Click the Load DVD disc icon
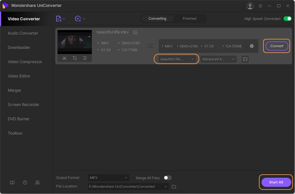295x194 pixels. pyautogui.click(x=78, y=19)
